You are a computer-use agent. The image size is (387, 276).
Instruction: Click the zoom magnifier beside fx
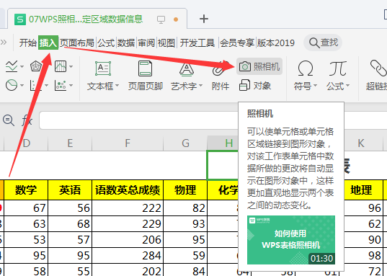coord(9,120)
